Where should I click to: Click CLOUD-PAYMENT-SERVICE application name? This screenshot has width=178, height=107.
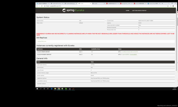coord(44,55)
